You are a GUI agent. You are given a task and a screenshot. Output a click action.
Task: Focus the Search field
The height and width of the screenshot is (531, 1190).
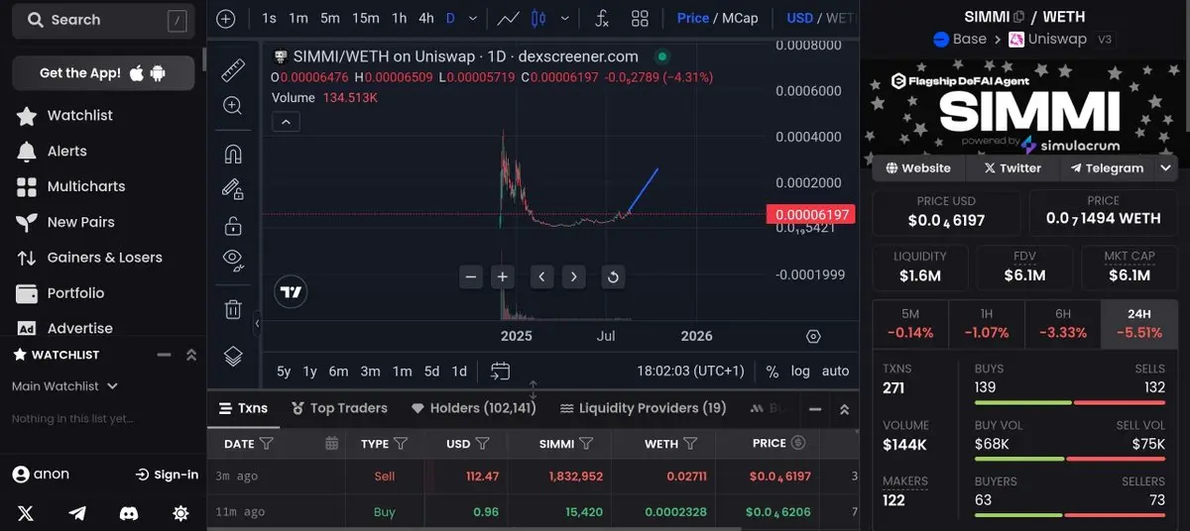pos(102,20)
